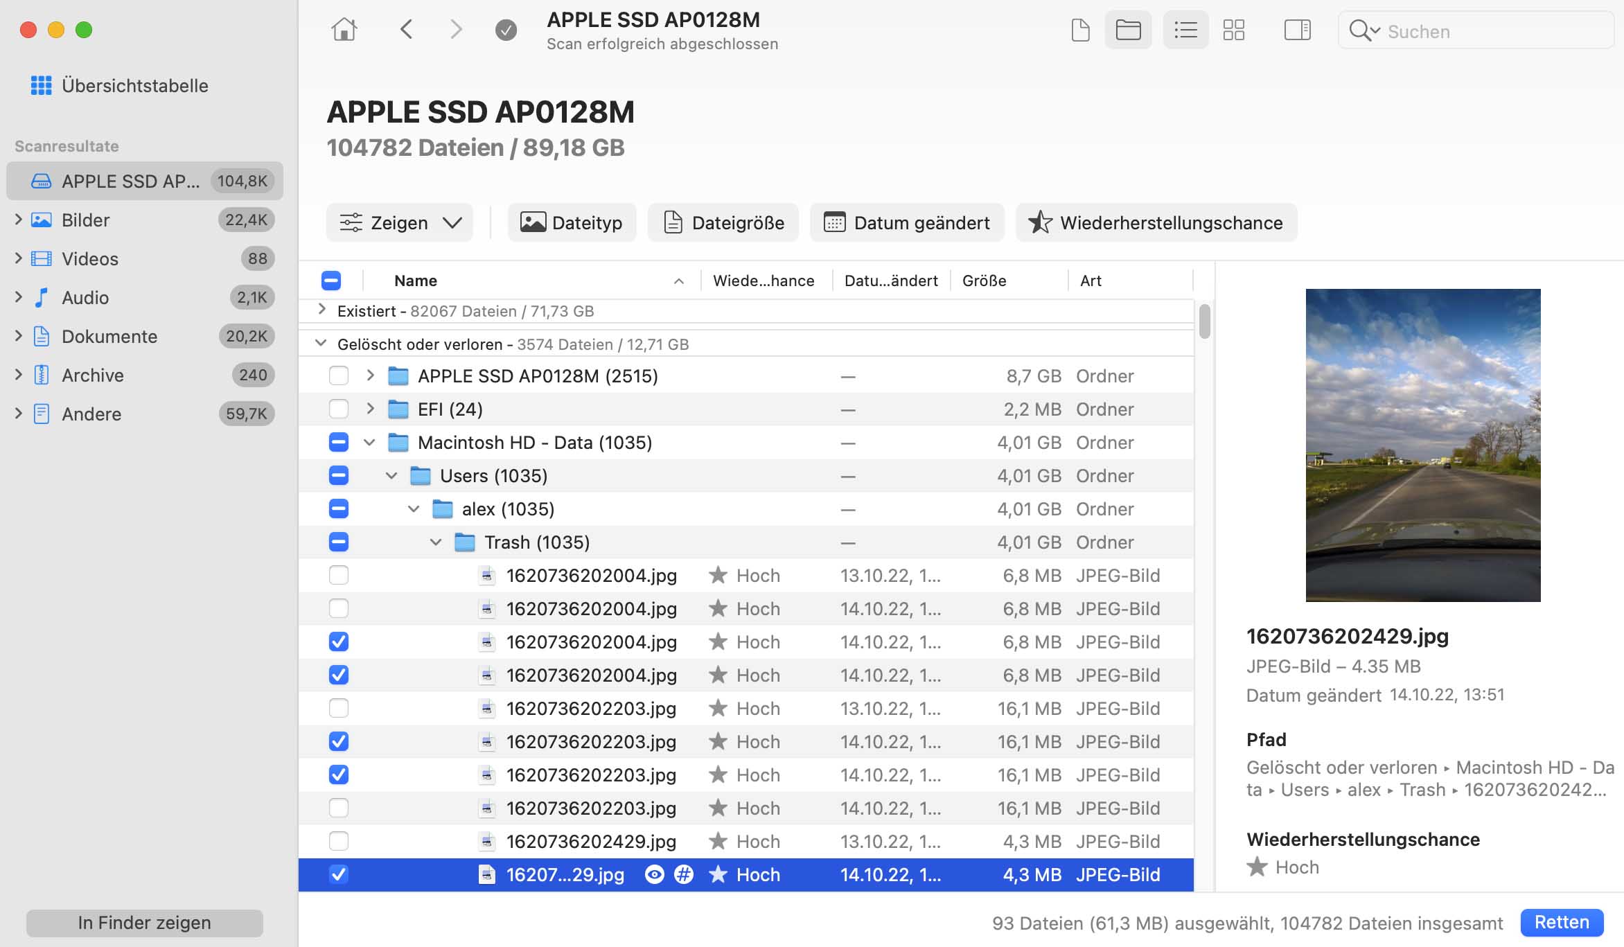The image size is (1624, 947).
Task: Click the road photo preview thumbnail
Action: point(1423,445)
